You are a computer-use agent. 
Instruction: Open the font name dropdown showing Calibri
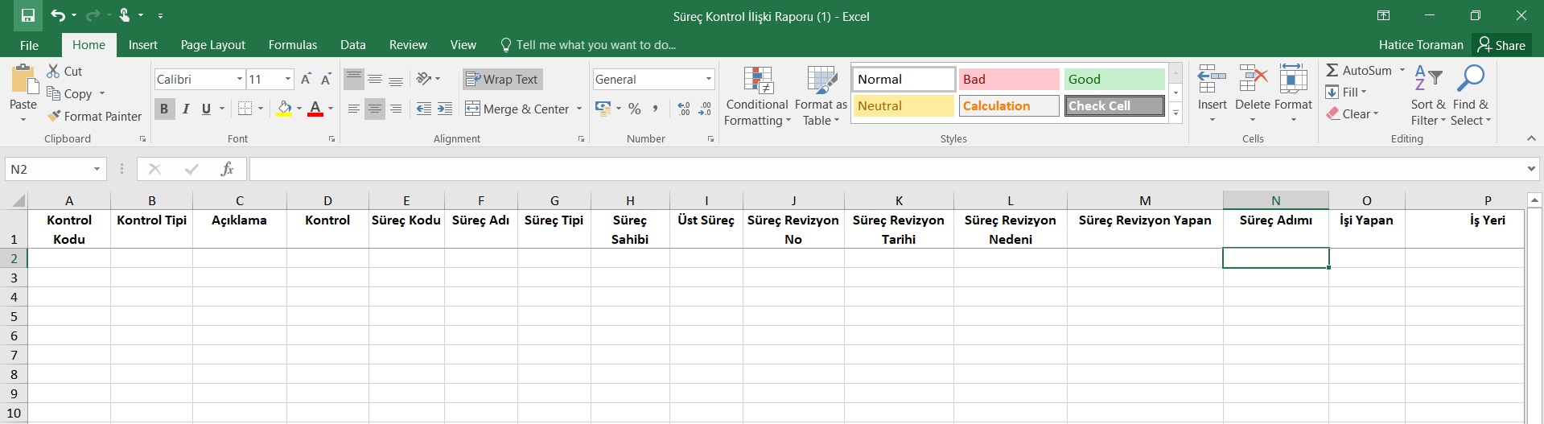(240, 79)
